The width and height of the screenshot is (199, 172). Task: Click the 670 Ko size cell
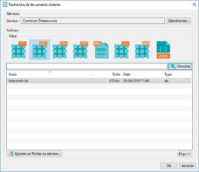(114, 81)
